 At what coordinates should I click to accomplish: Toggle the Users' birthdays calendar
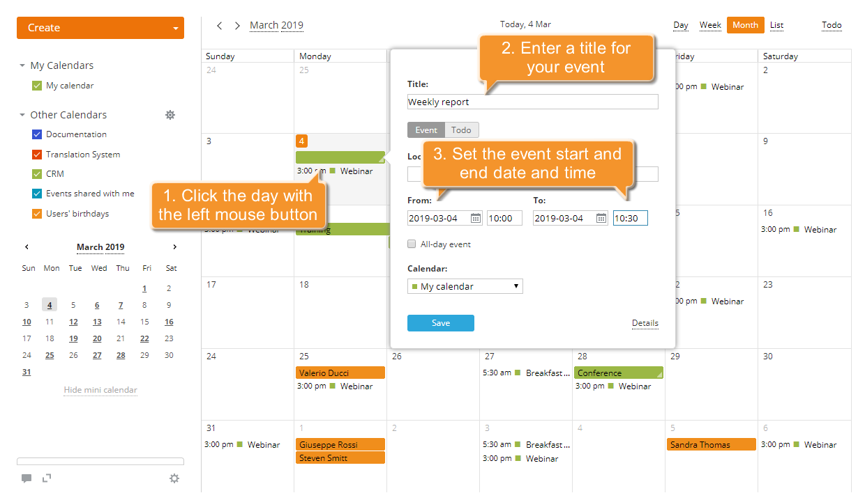pyautogui.click(x=36, y=214)
